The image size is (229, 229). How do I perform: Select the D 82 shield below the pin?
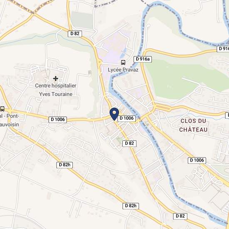click(129, 143)
